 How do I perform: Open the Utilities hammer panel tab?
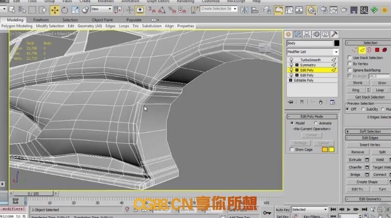[x=334, y=34]
